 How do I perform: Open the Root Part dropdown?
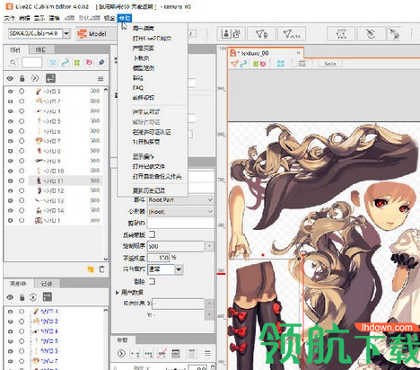pyautogui.click(x=180, y=199)
